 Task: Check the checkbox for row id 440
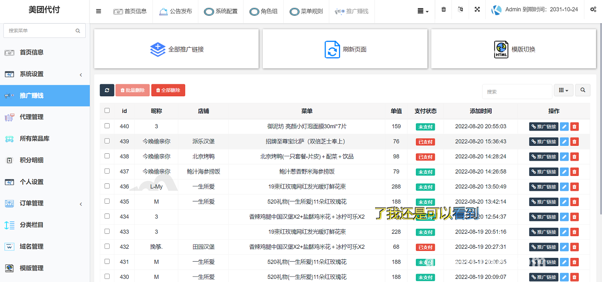[x=107, y=126]
